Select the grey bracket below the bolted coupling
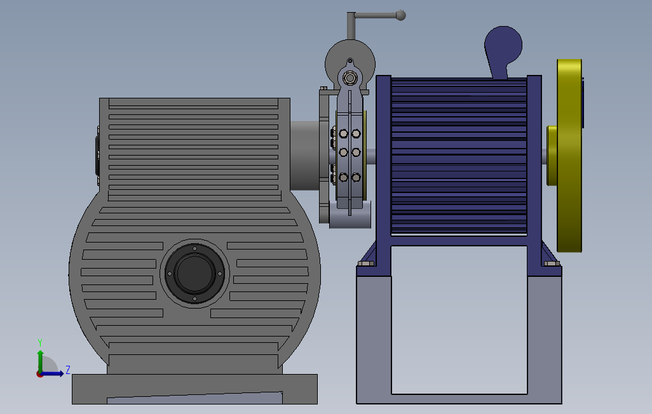Screen dimensions: 652x414 pyautogui.click(x=350, y=216)
